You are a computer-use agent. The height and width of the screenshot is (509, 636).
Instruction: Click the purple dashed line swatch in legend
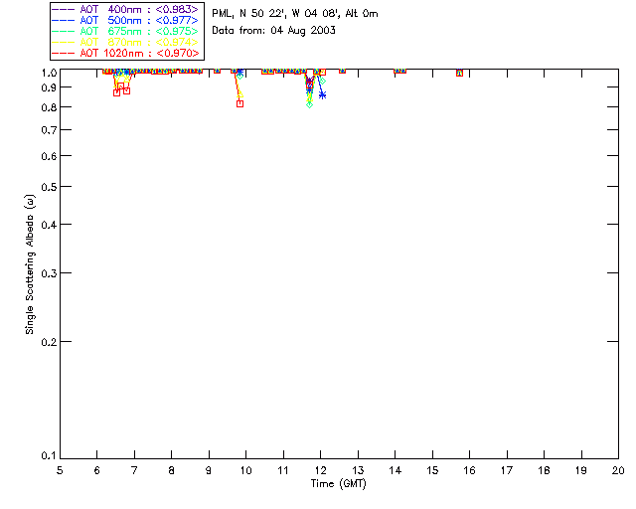click(x=64, y=9)
